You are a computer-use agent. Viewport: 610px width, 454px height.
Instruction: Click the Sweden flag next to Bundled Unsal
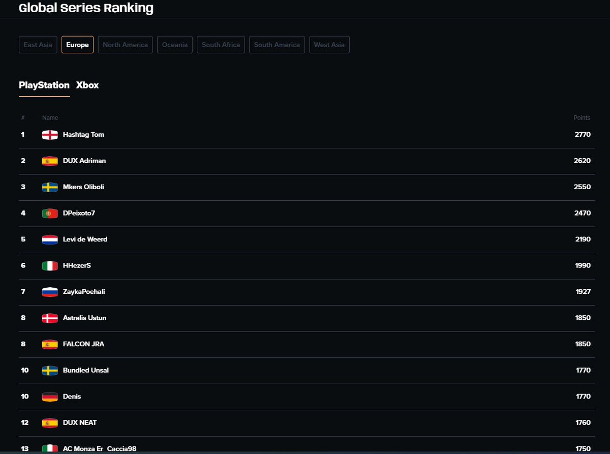50,370
